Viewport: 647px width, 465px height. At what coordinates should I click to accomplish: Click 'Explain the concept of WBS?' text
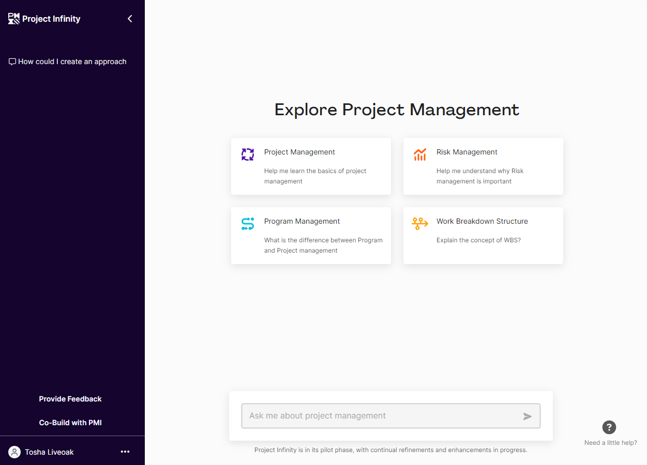pyautogui.click(x=478, y=240)
